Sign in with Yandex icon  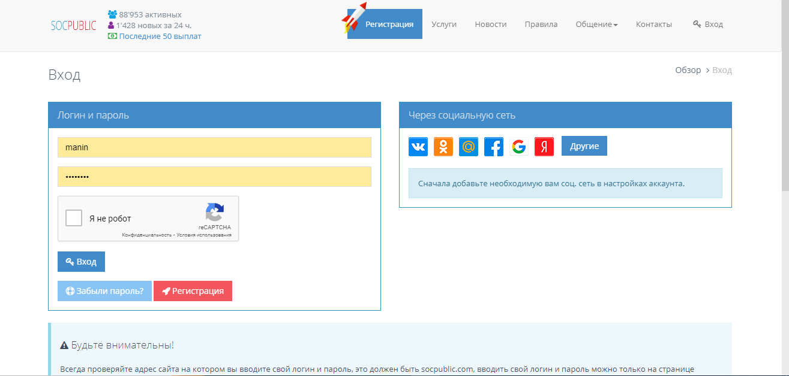[x=544, y=147]
